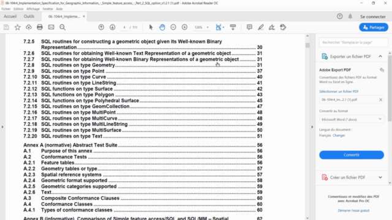392x220 pixels.
Task: Open the Aide menu
Action: tap(59, 9)
